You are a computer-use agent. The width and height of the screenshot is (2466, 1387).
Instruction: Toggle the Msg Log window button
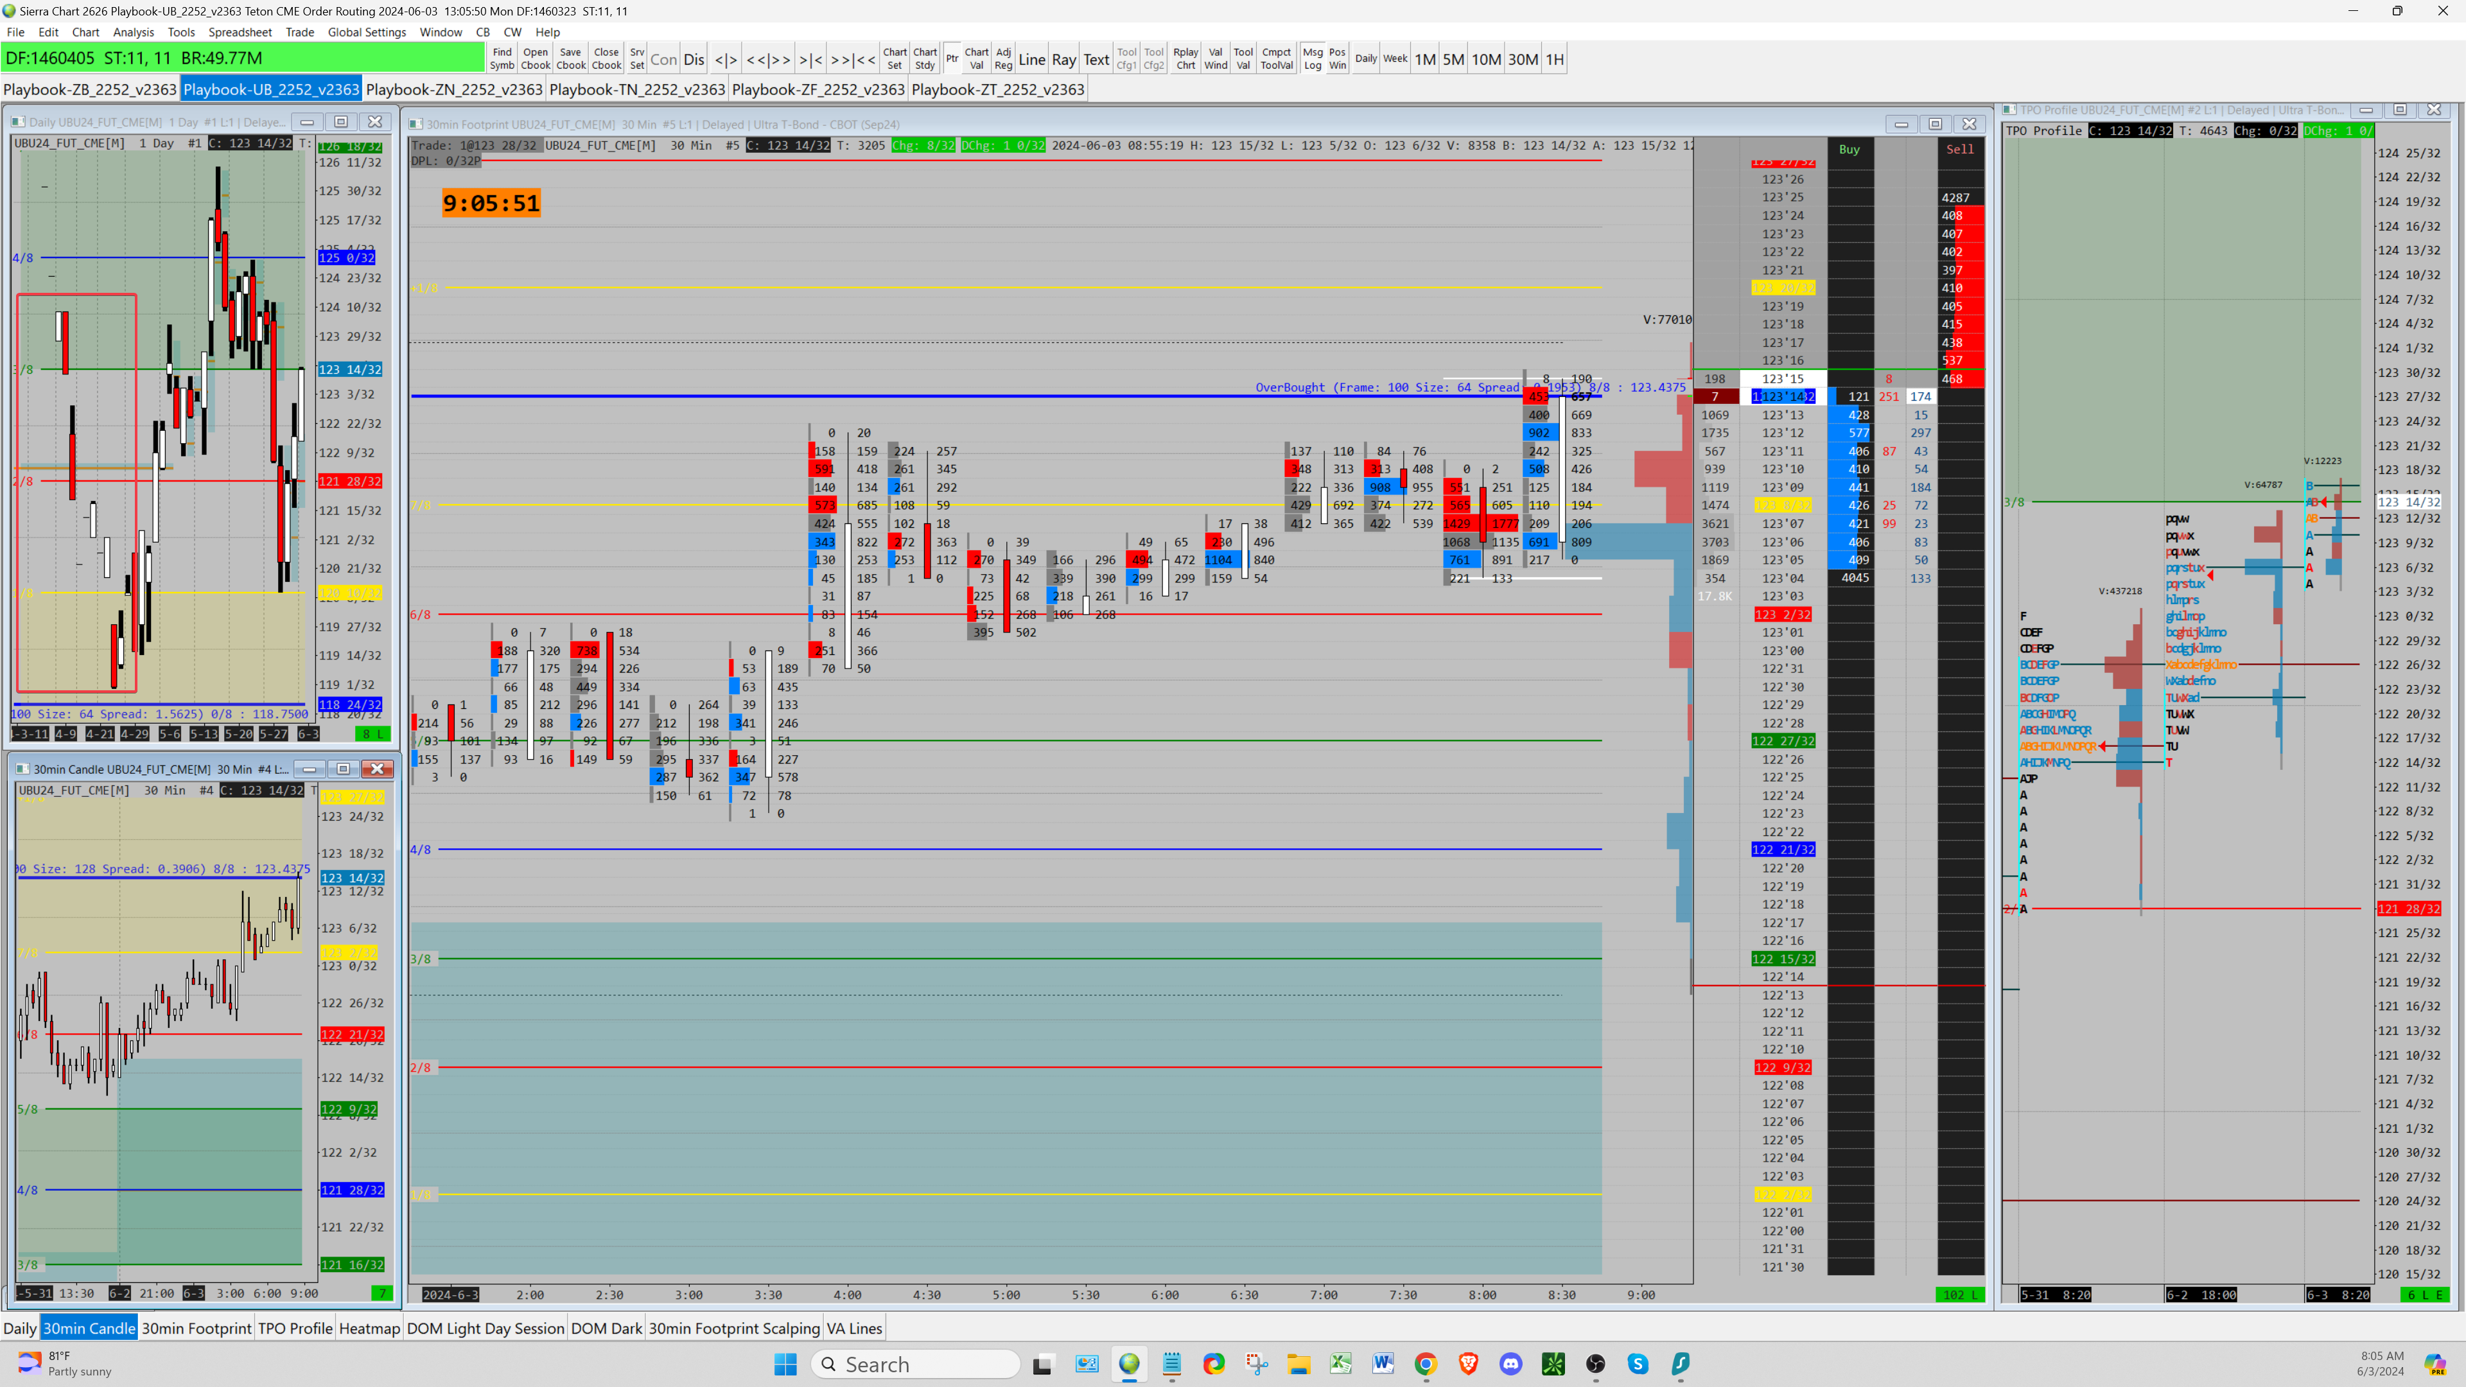(x=1311, y=58)
